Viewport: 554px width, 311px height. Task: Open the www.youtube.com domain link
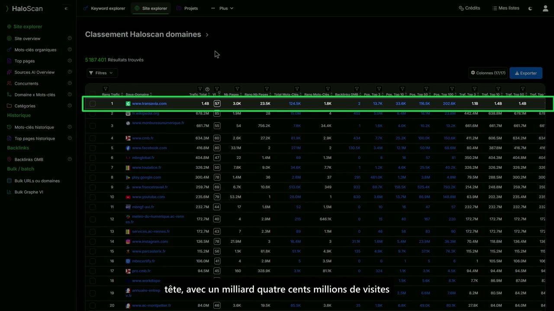(148, 197)
